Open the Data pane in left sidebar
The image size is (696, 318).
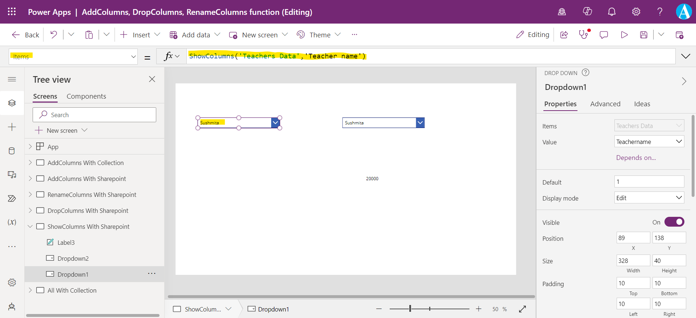pyautogui.click(x=12, y=151)
